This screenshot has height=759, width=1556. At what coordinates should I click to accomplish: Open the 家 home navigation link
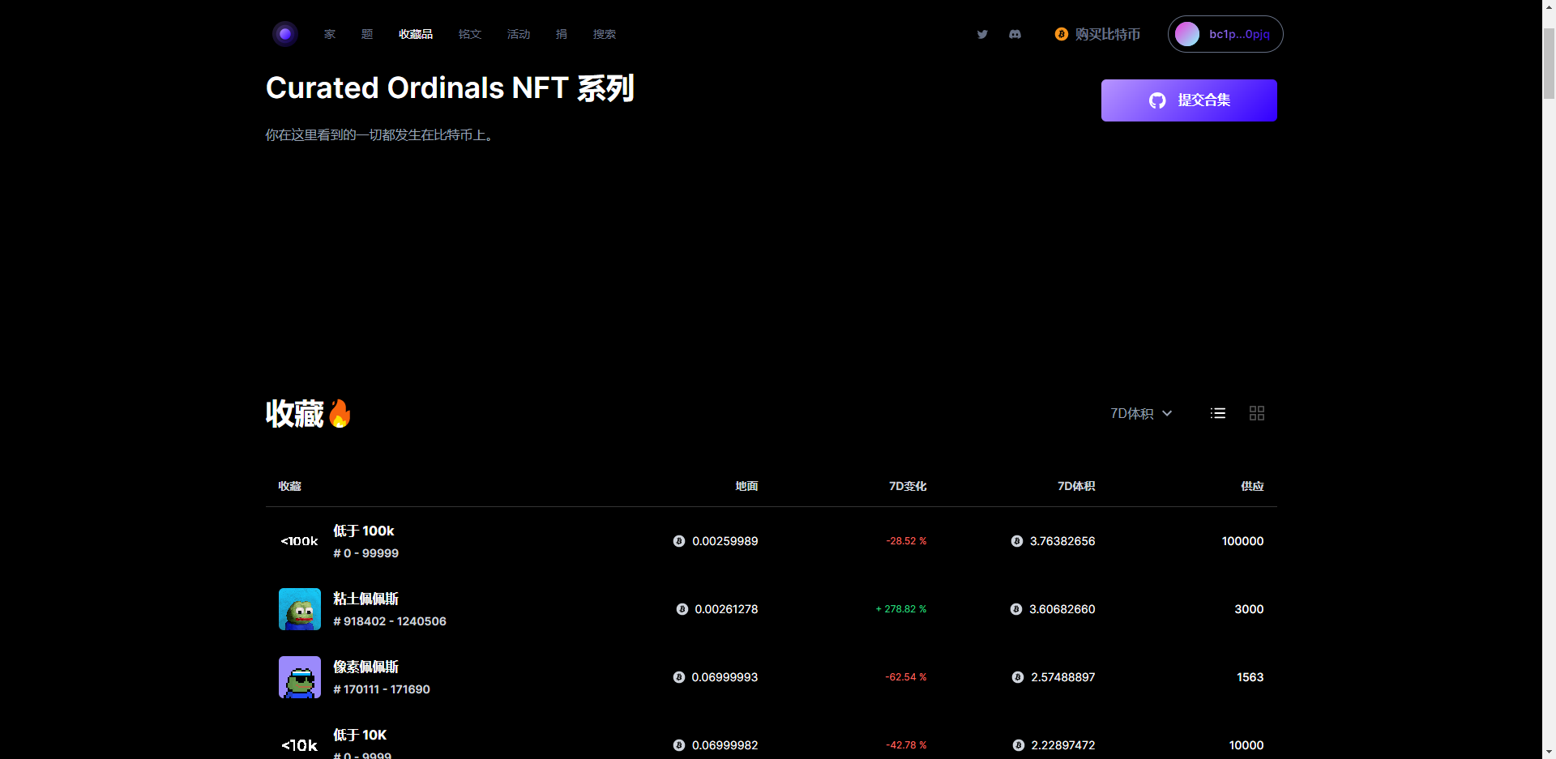(x=330, y=34)
